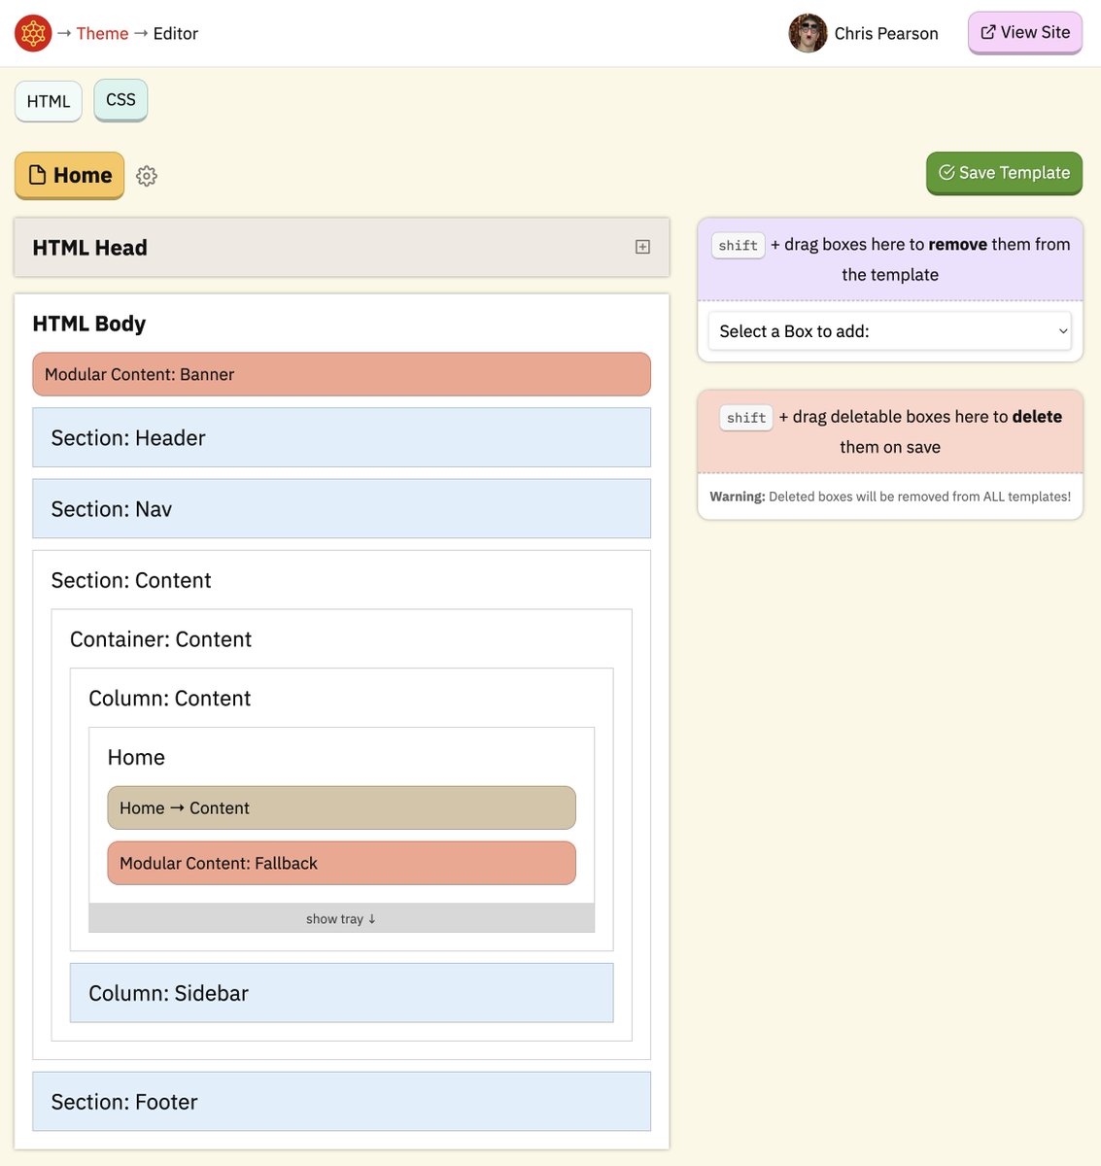
Task: Click the Section: Footer box
Action: (x=341, y=1101)
